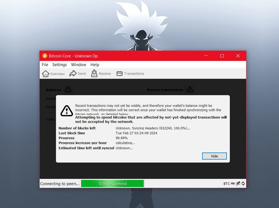Click the Send arrow icon
The image size is (279, 208).
[73, 73]
